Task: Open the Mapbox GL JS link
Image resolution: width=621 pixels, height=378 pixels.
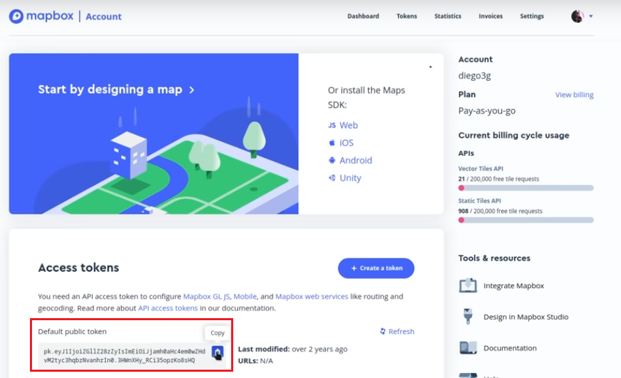Action: (x=206, y=297)
